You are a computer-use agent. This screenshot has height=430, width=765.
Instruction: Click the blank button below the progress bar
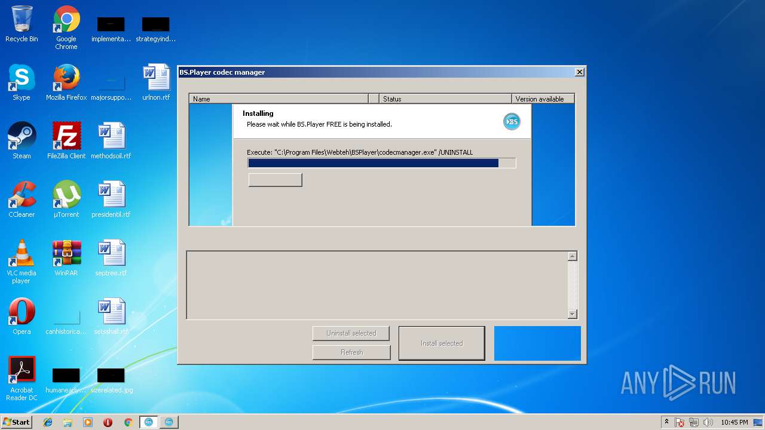tap(275, 180)
